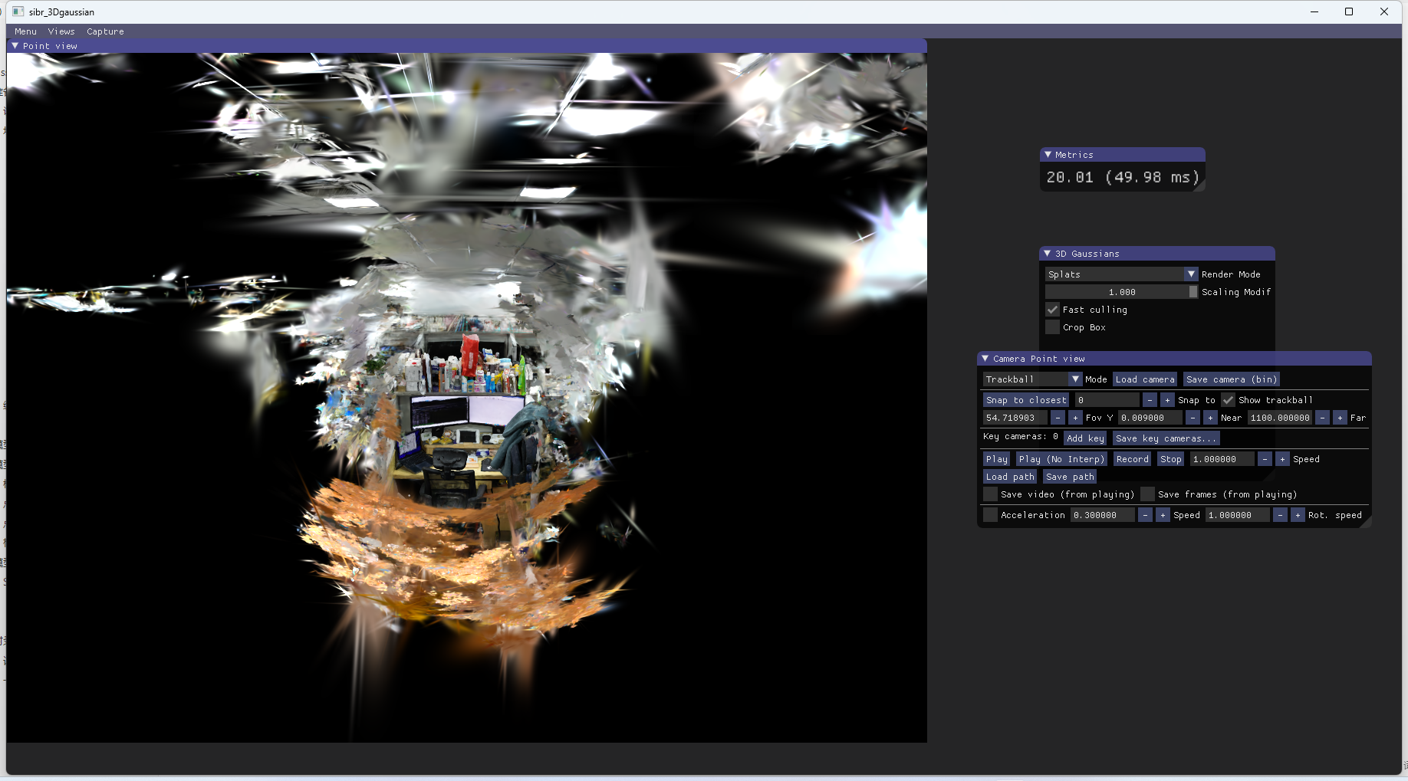The height and width of the screenshot is (781, 1408).
Task: Disable the Fast culling checkbox
Action: [x=1052, y=310]
